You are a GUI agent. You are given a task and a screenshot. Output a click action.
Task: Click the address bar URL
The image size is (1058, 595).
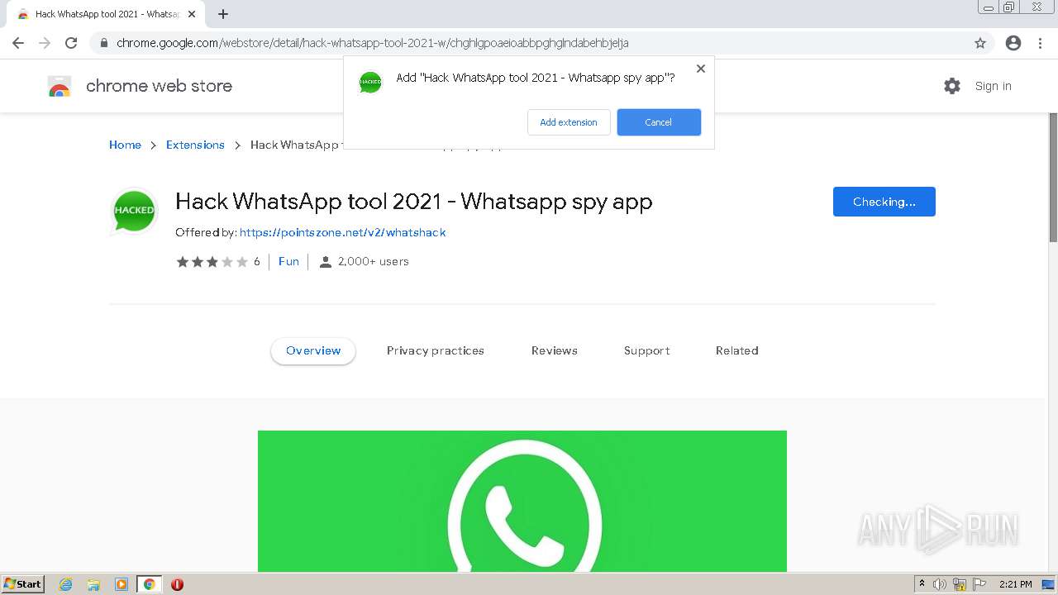tap(373, 43)
